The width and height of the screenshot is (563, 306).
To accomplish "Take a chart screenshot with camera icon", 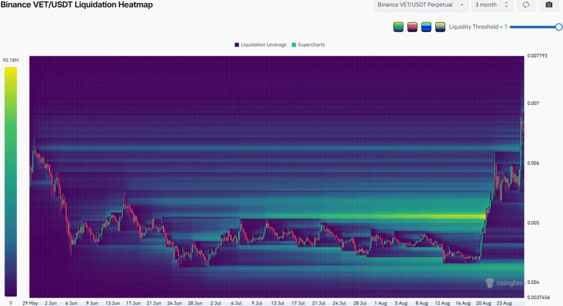I will [549, 5].
